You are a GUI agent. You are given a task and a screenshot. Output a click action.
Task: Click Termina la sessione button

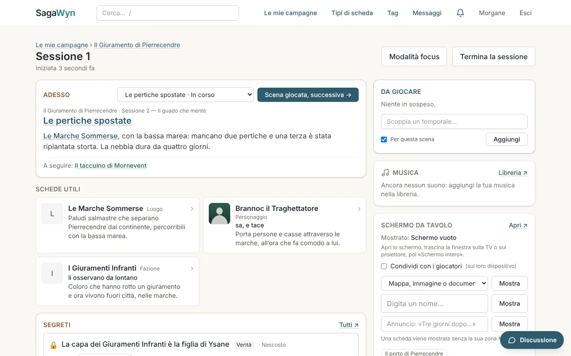click(494, 57)
